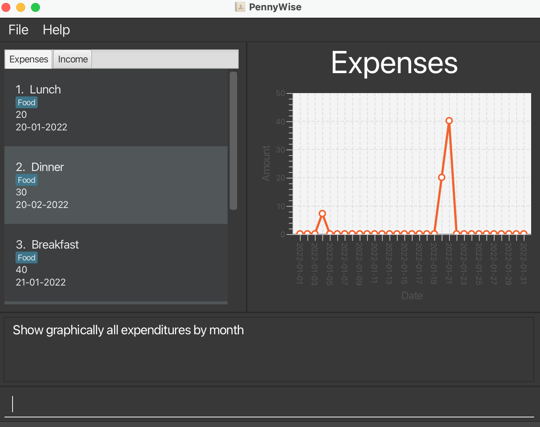The image size is (540, 427).
Task: Click the amount 40 under Breakfast
Action: [21, 270]
